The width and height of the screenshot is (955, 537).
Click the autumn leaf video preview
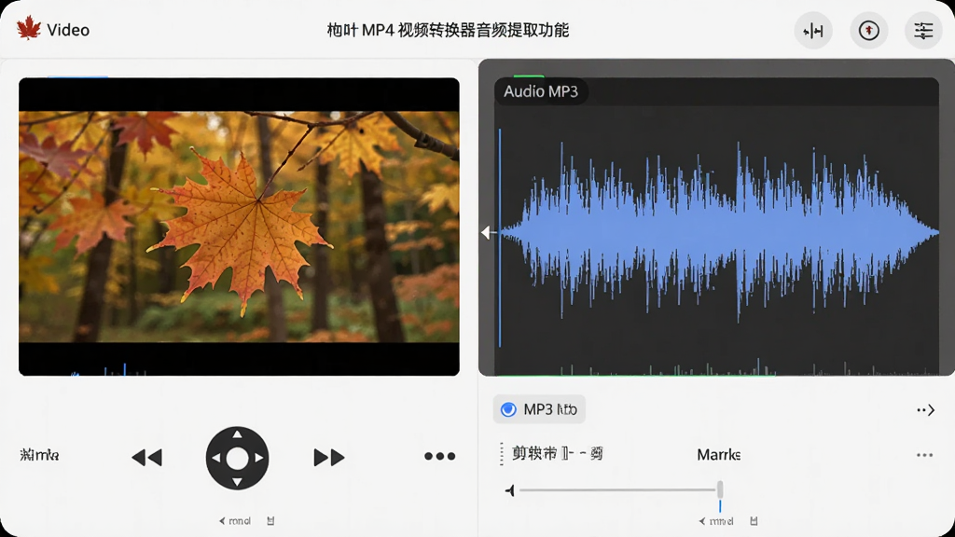pos(239,227)
